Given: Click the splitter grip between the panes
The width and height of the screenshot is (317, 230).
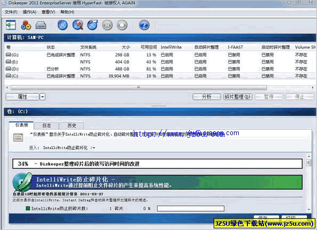Looking at the screenshot, I should pyautogui.click(x=159, y=106).
